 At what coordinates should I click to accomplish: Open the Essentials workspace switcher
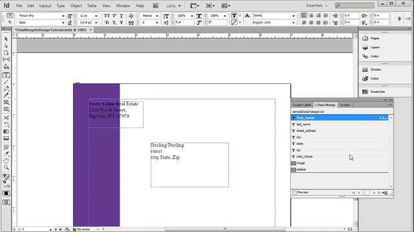(x=316, y=6)
